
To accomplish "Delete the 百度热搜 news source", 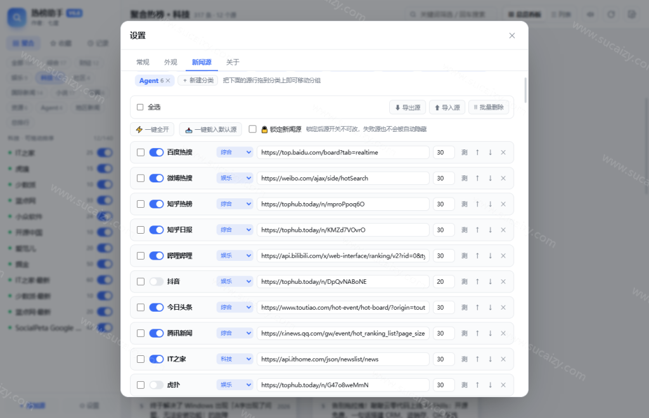I will coord(503,153).
